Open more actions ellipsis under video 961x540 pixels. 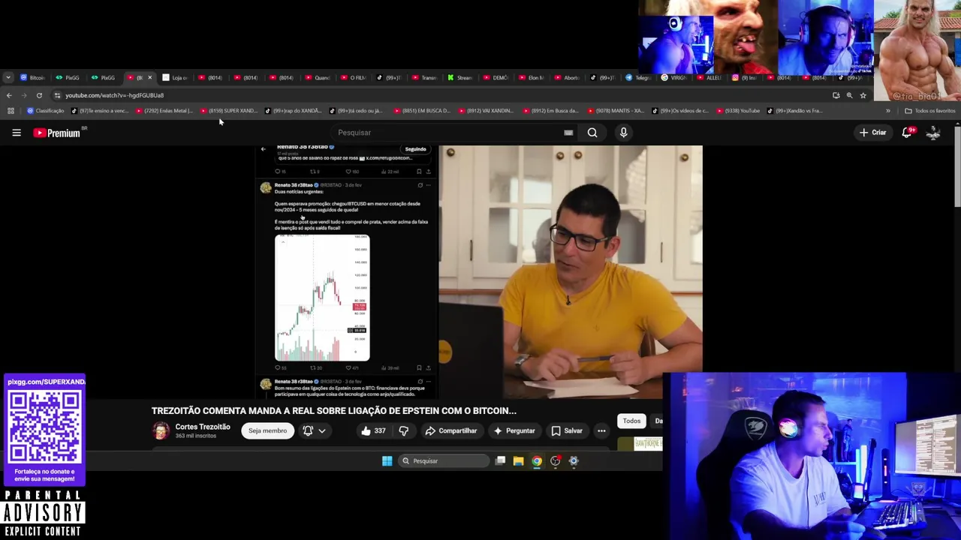pyautogui.click(x=601, y=430)
